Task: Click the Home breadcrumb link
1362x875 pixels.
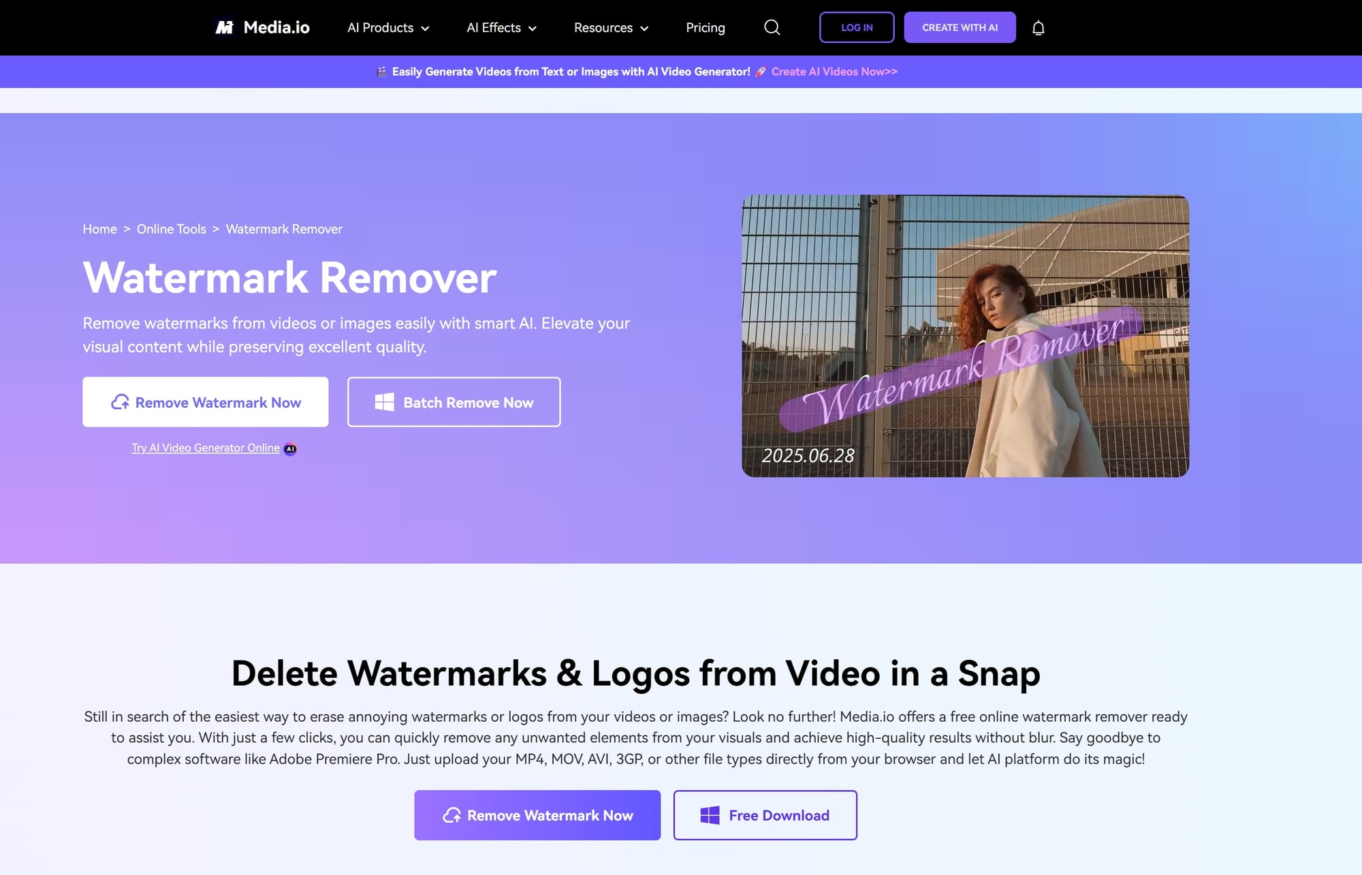Action: [99, 229]
